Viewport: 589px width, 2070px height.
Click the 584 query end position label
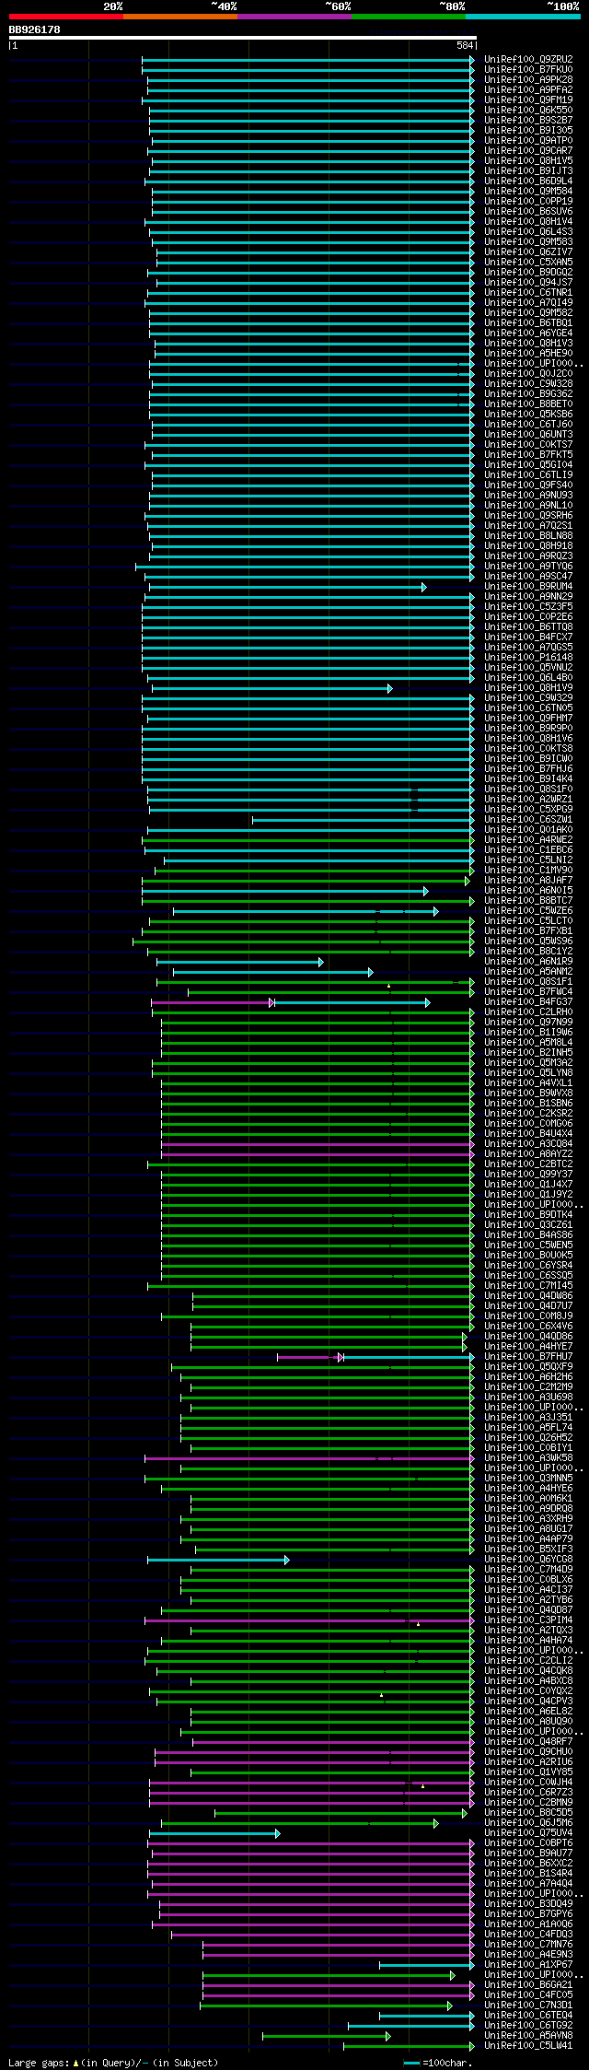click(x=465, y=45)
